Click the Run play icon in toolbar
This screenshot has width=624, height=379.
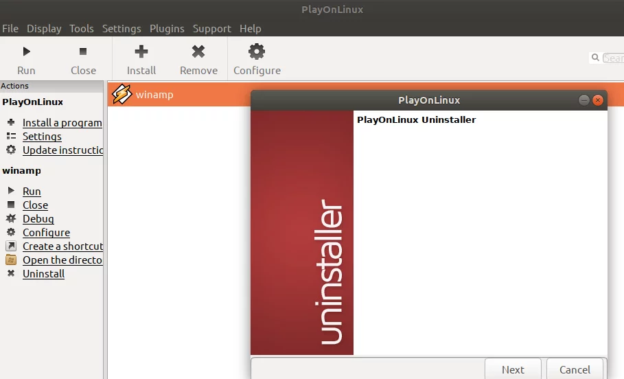coord(26,51)
